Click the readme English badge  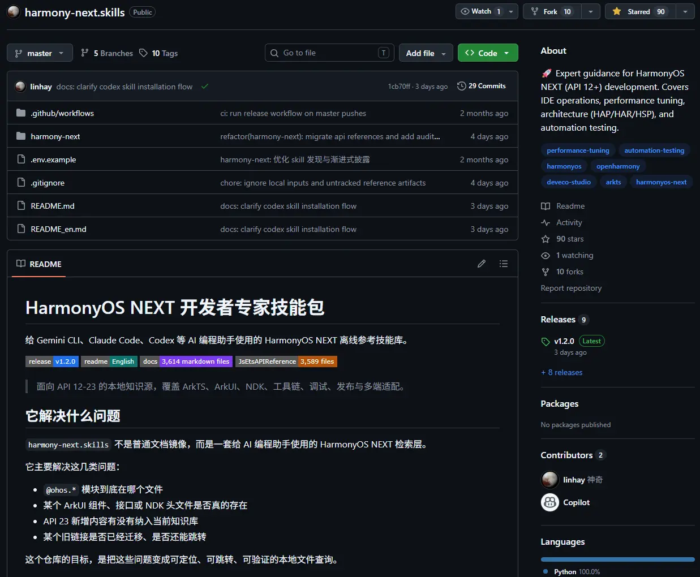pyautogui.click(x=109, y=361)
